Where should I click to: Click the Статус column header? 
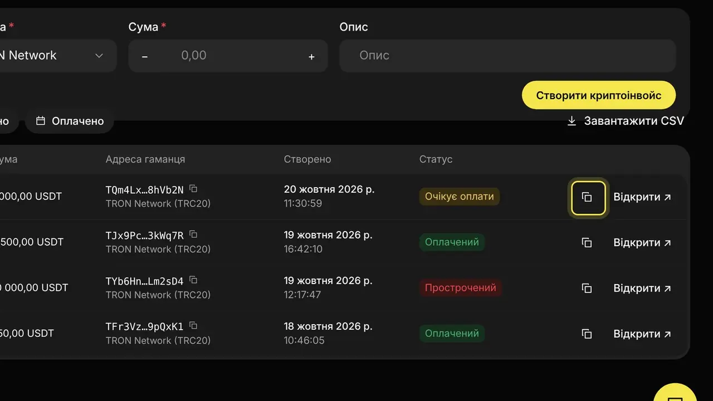coord(436,159)
